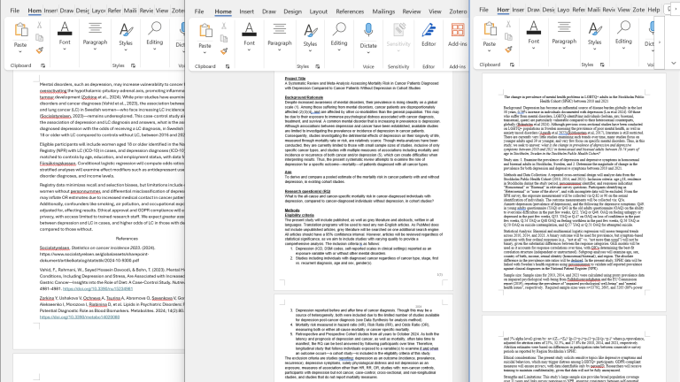The height and width of the screenshot is (382, 680).
Task: Open the Styles dialog launcher in the left window
Action: click(x=133, y=65)
